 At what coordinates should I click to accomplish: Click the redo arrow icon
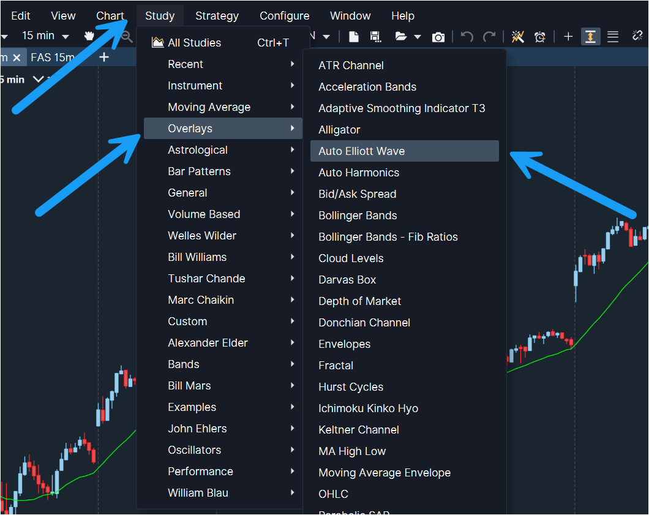(x=489, y=37)
